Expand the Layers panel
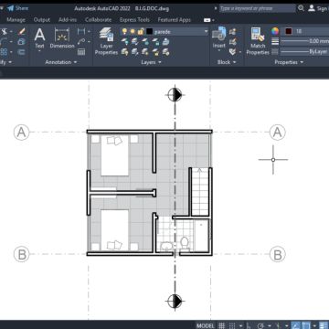The width and height of the screenshot is (329, 329). 151,62
